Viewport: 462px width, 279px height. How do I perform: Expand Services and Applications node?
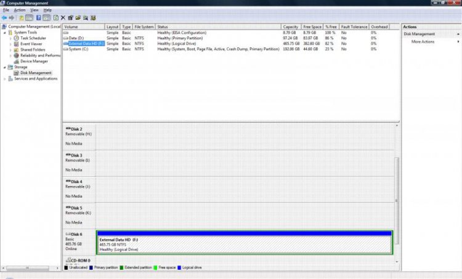pyautogui.click(x=5, y=79)
